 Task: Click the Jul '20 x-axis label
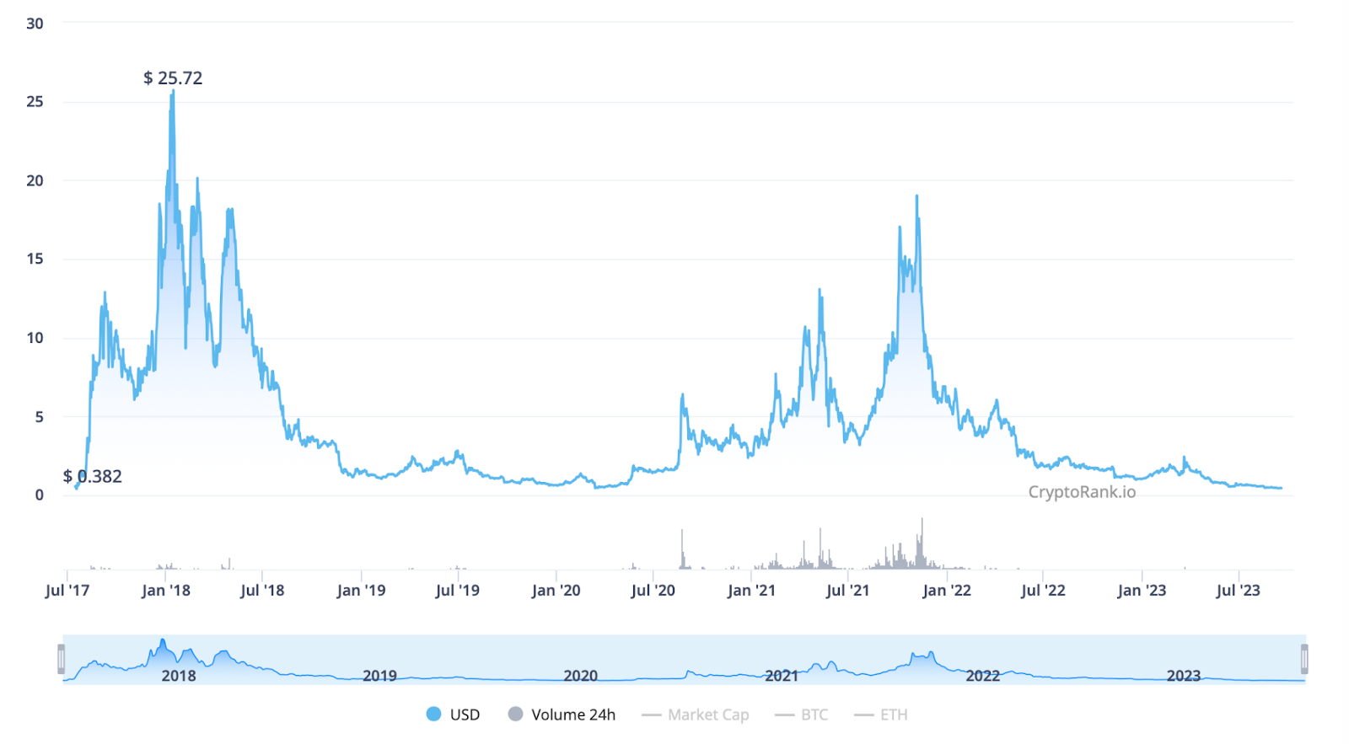[x=653, y=591]
